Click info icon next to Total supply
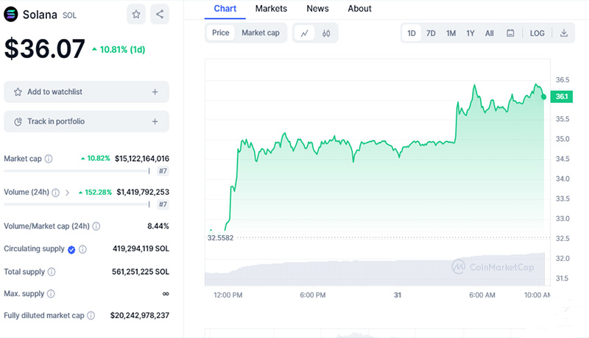 (x=52, y=272)
